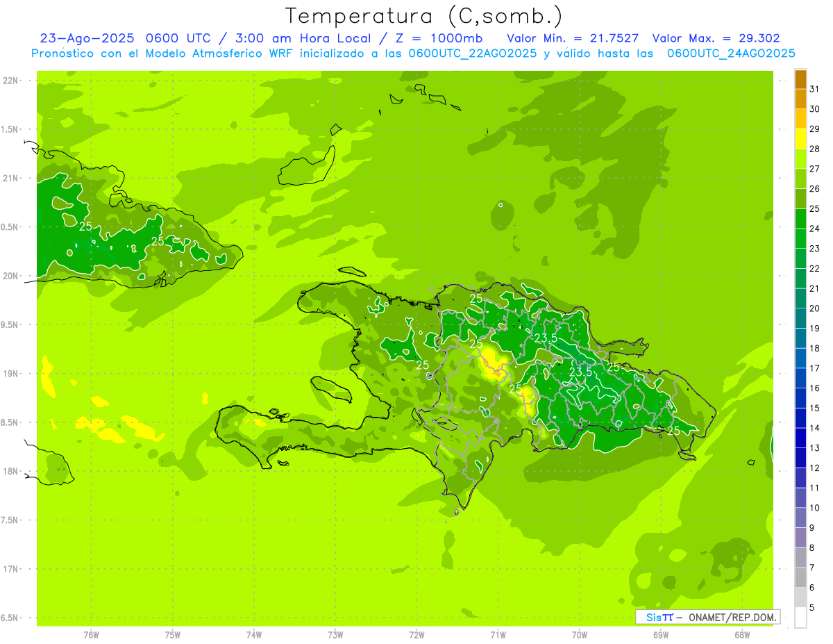
Task: Click 'Valor Max. = 29.302' text
Action: [716, 38]
